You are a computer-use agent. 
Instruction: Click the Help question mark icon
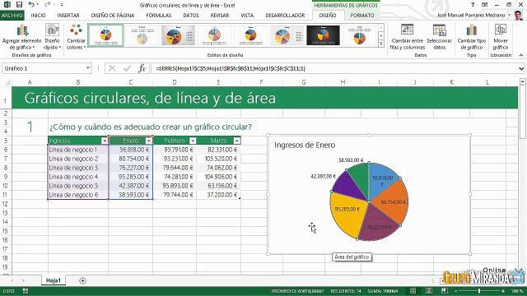click(x=473, y=5)
